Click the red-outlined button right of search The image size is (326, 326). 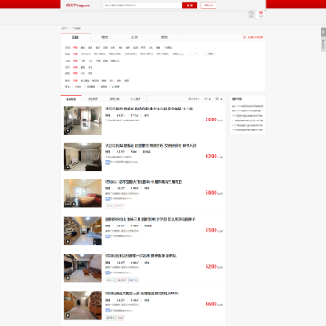(x=208, y=5)
